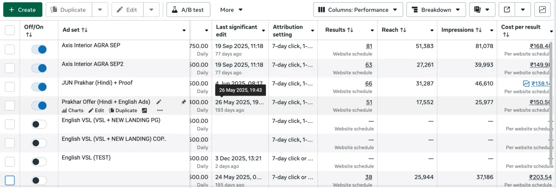Screen dimensions: 556x188
Task: Click the Export icon button
Action: coord(507,10)
